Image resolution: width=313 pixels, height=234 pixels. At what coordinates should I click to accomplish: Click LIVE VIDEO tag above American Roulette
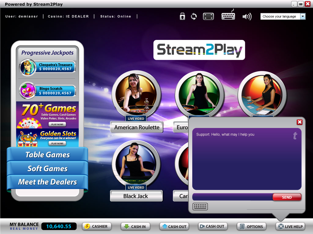pyautogui.click(x=136, y=119)
